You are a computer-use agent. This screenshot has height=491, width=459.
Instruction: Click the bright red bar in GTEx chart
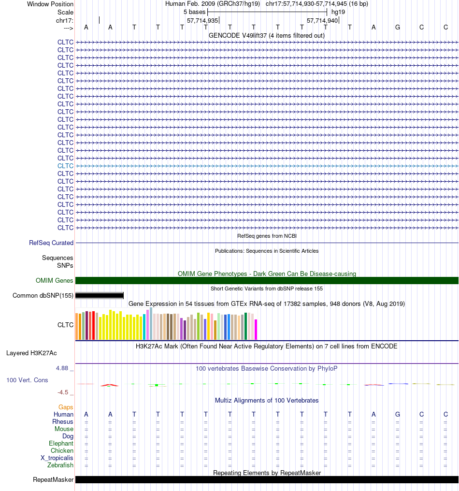tap(93, 326)
